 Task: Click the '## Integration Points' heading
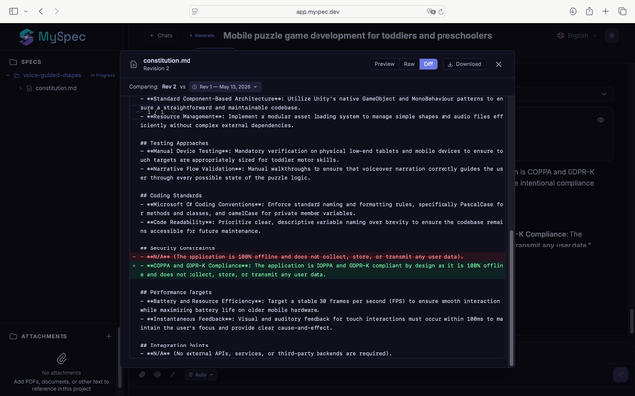175,346
